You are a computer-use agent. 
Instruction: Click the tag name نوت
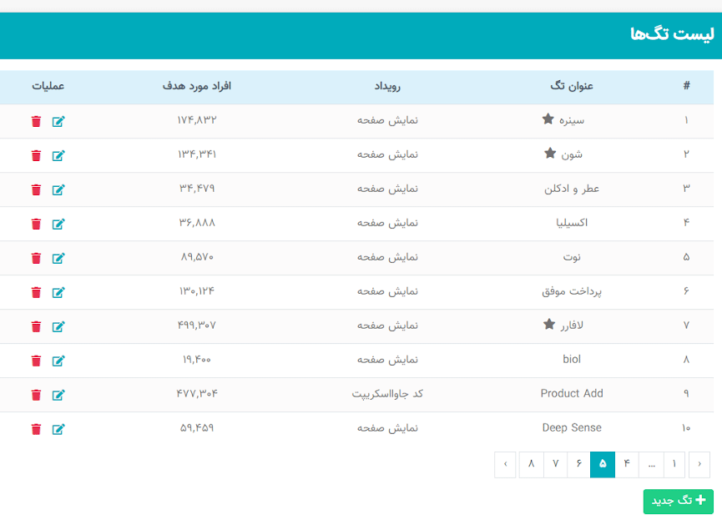572,257
